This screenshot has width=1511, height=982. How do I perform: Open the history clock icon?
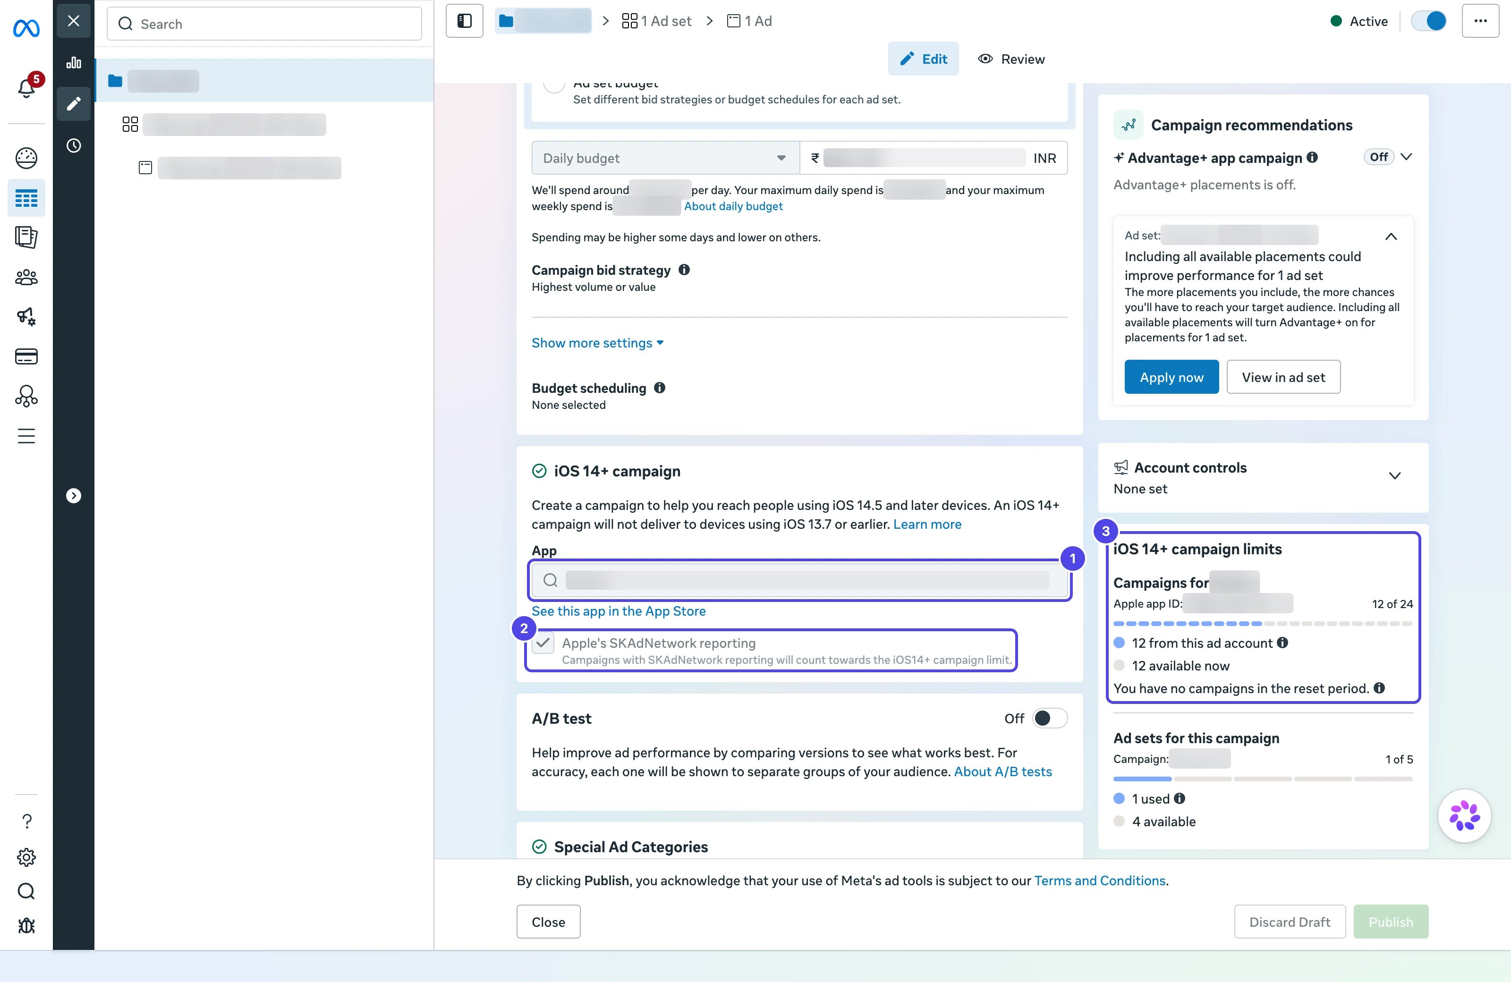point(74,145)
